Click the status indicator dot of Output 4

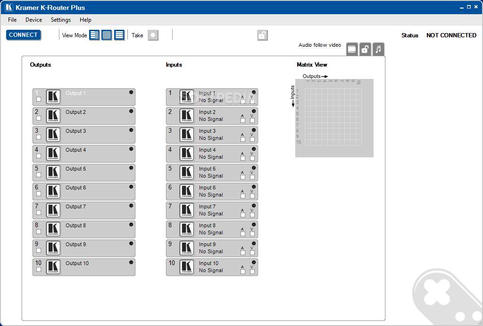[131, 149]
